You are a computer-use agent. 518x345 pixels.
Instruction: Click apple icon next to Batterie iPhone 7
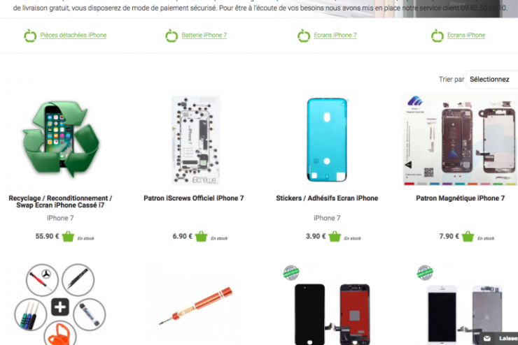click(171, 36)
